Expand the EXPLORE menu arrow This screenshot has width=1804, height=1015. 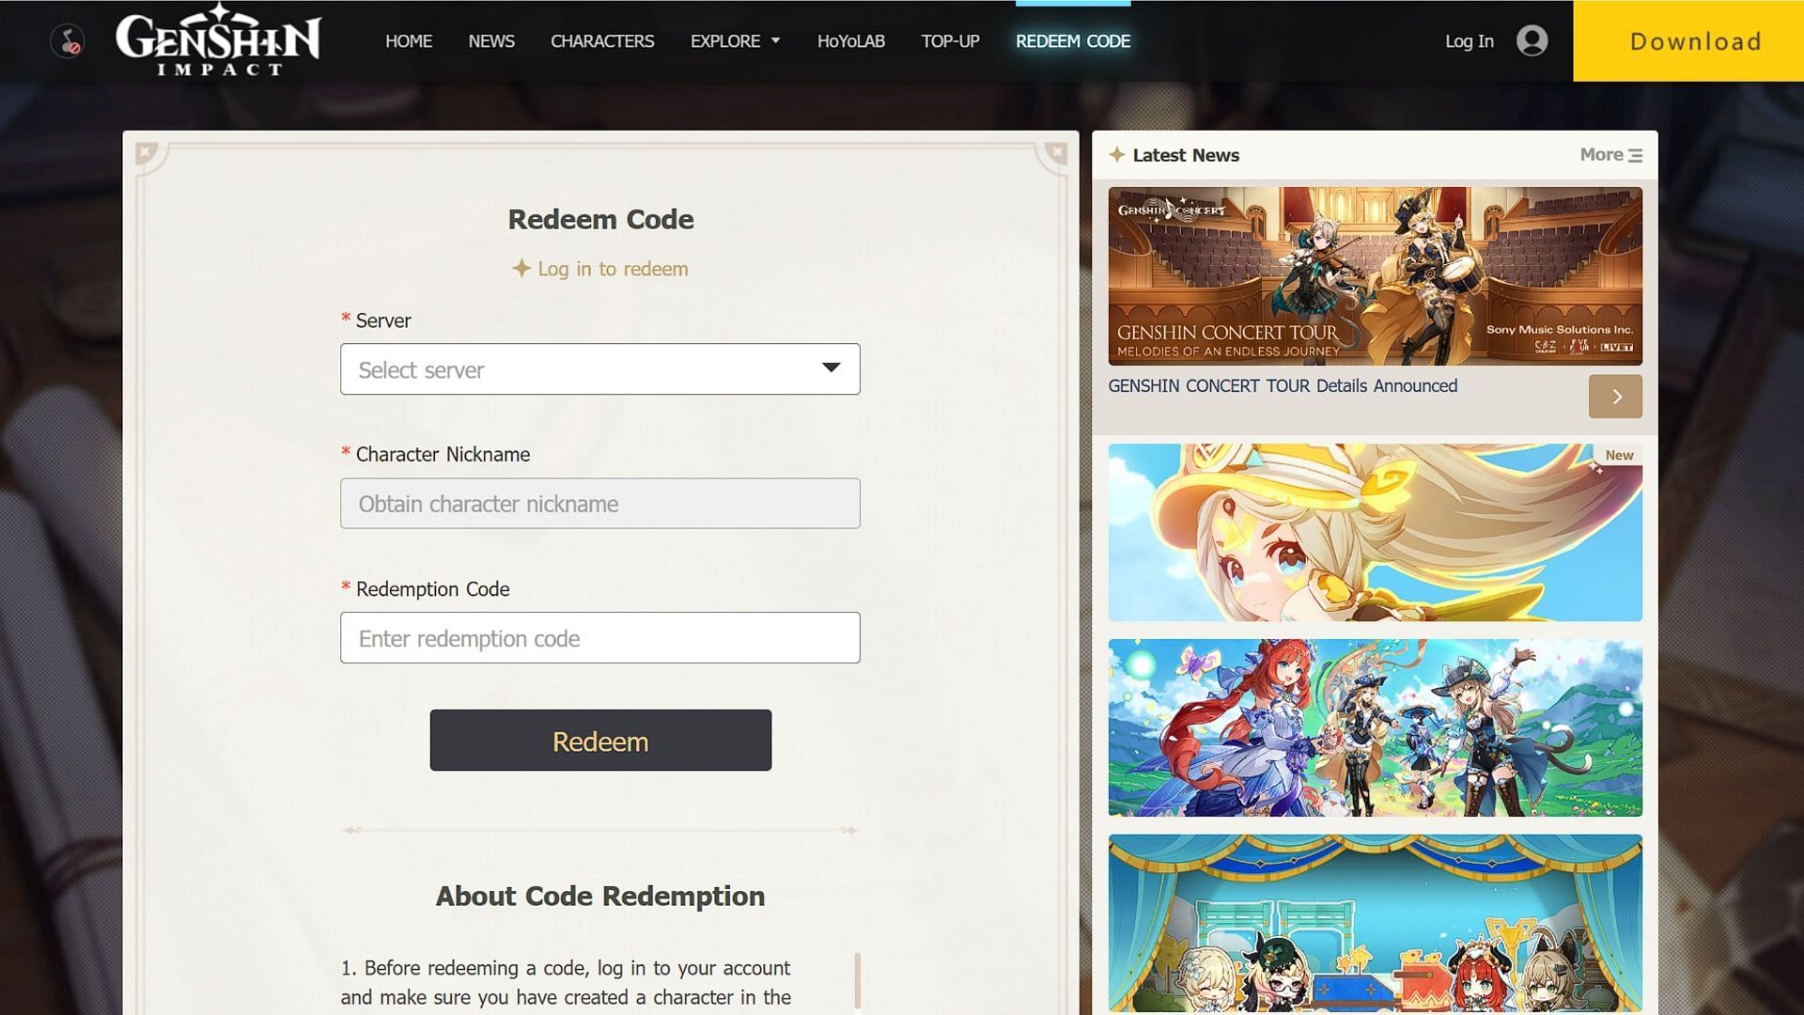point(776,41)
